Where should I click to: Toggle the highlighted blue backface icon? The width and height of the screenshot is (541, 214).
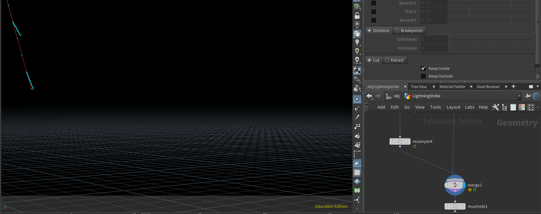pos(357,163)
